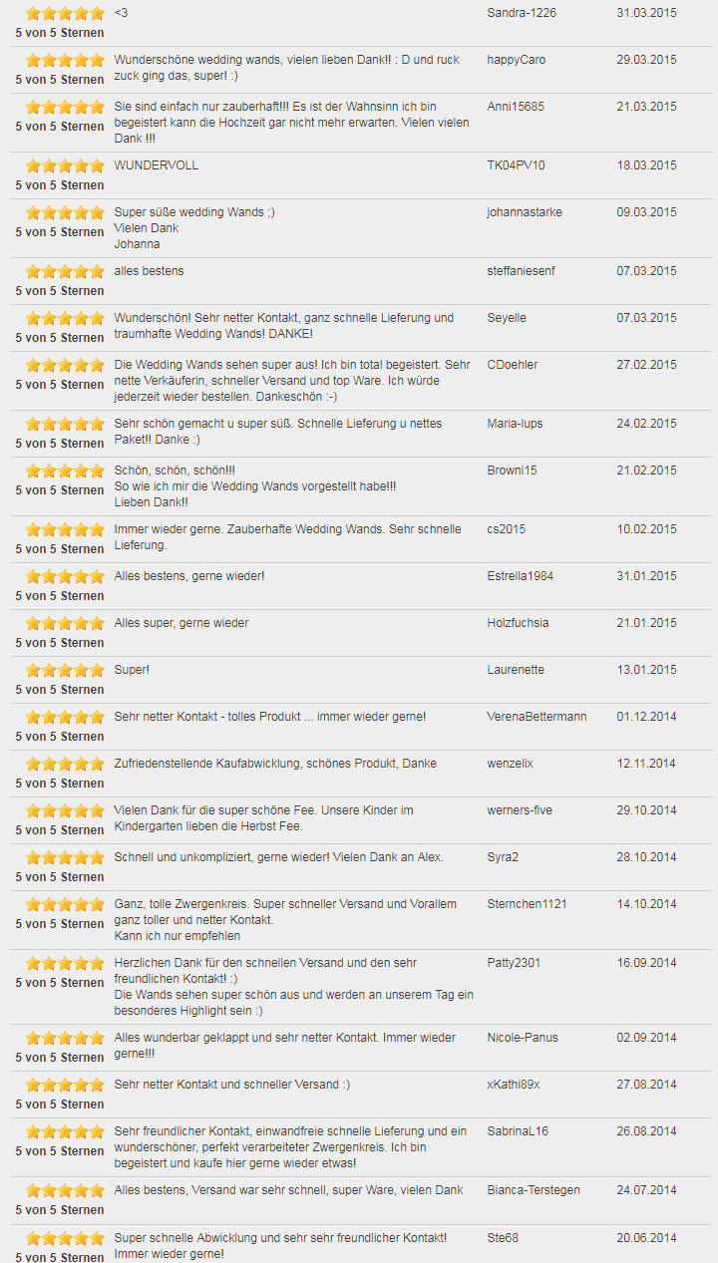
Task: Click star rating beside Ste68's review
Action: [x=65, y=1238]
